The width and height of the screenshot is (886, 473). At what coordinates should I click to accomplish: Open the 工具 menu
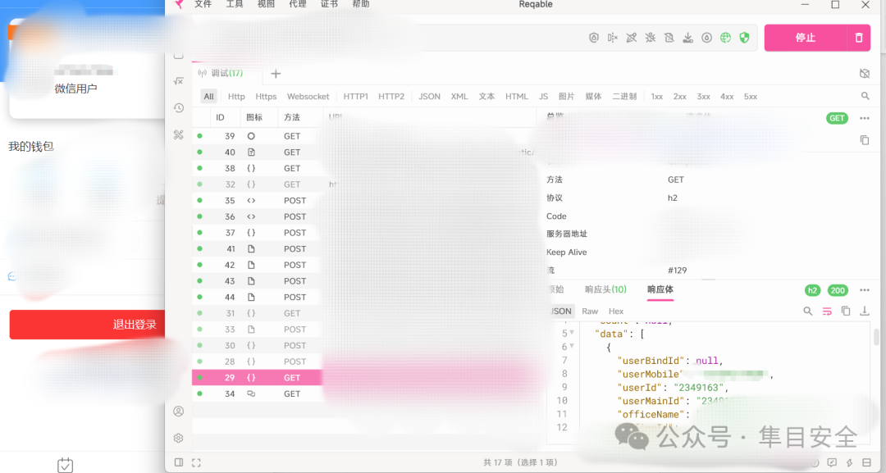[235, 4]
